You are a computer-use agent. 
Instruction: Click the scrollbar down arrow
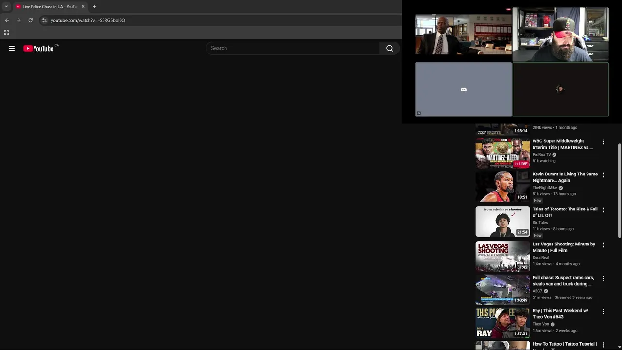[x=619, y=347]
